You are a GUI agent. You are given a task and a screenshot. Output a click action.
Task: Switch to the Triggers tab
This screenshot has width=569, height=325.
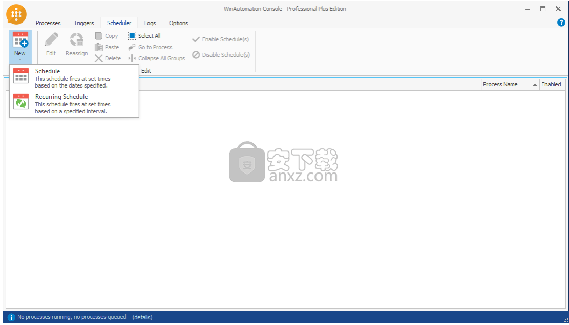tap(84, 23)
